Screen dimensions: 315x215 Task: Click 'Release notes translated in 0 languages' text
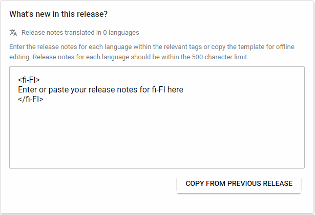point(80,33)
